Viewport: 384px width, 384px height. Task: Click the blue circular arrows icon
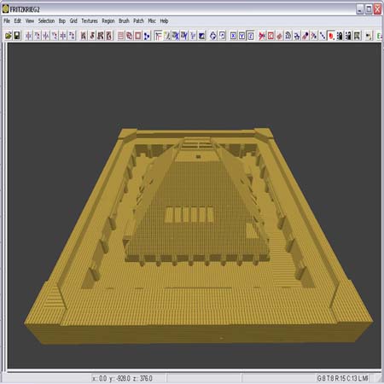[212, 36]
